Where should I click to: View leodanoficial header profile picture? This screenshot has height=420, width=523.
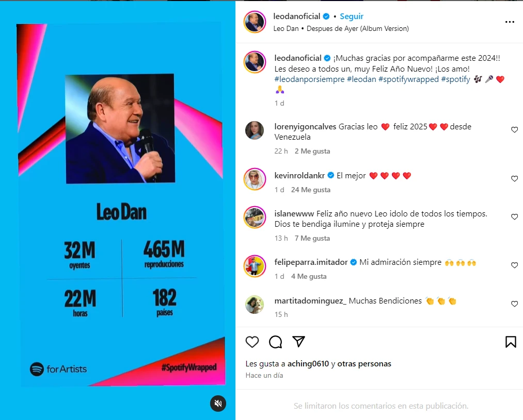click(255, 22)
